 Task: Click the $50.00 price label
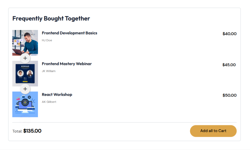[x=229, y=95]
